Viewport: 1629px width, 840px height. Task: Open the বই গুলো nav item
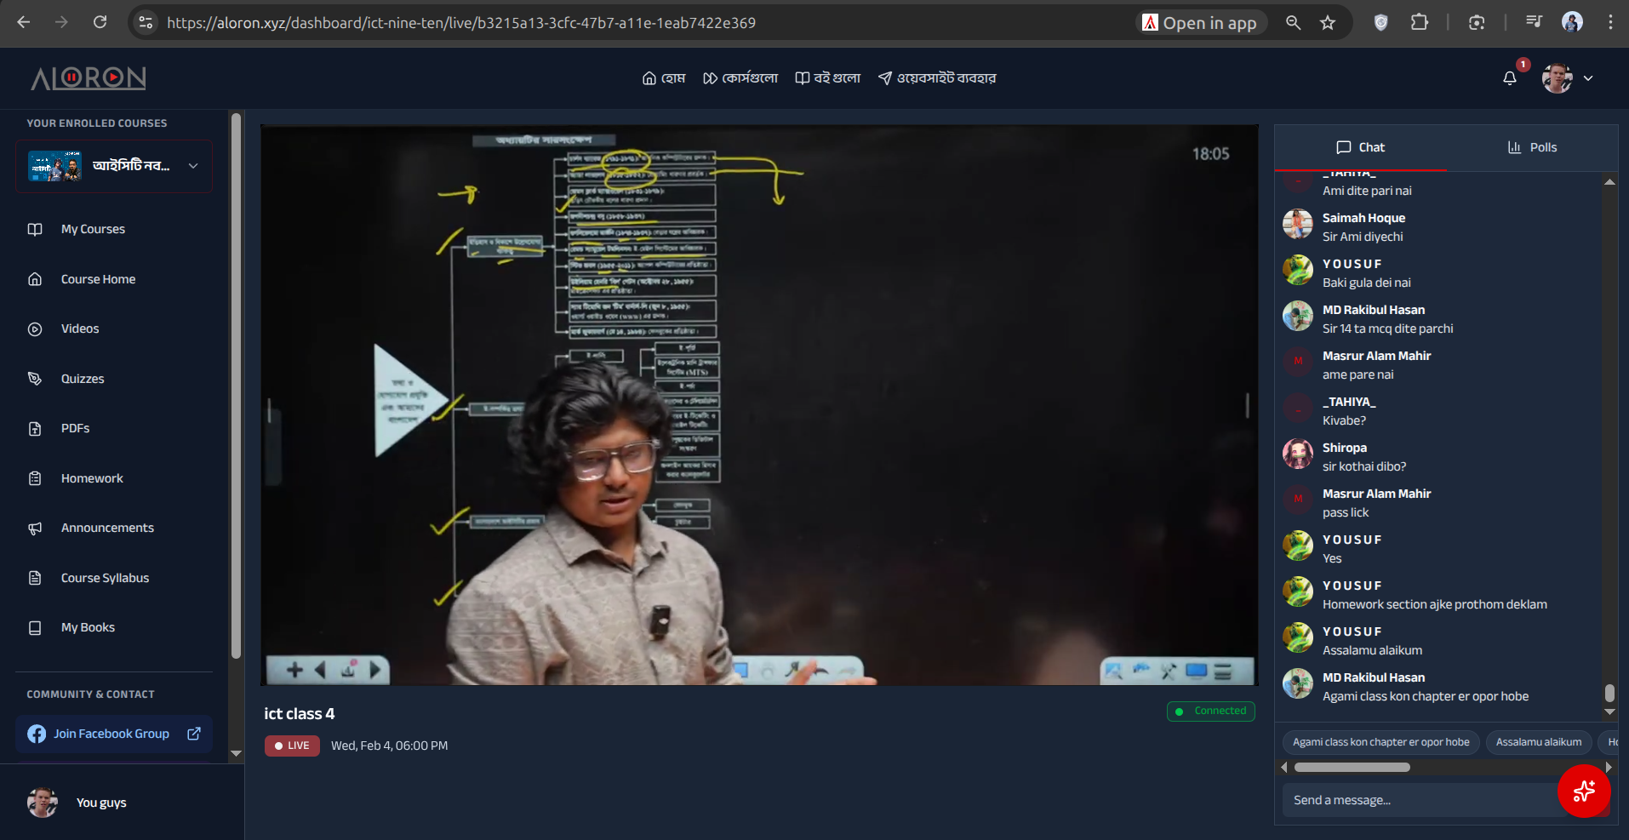827,78
